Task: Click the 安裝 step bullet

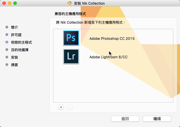Action: coord(7,57)
